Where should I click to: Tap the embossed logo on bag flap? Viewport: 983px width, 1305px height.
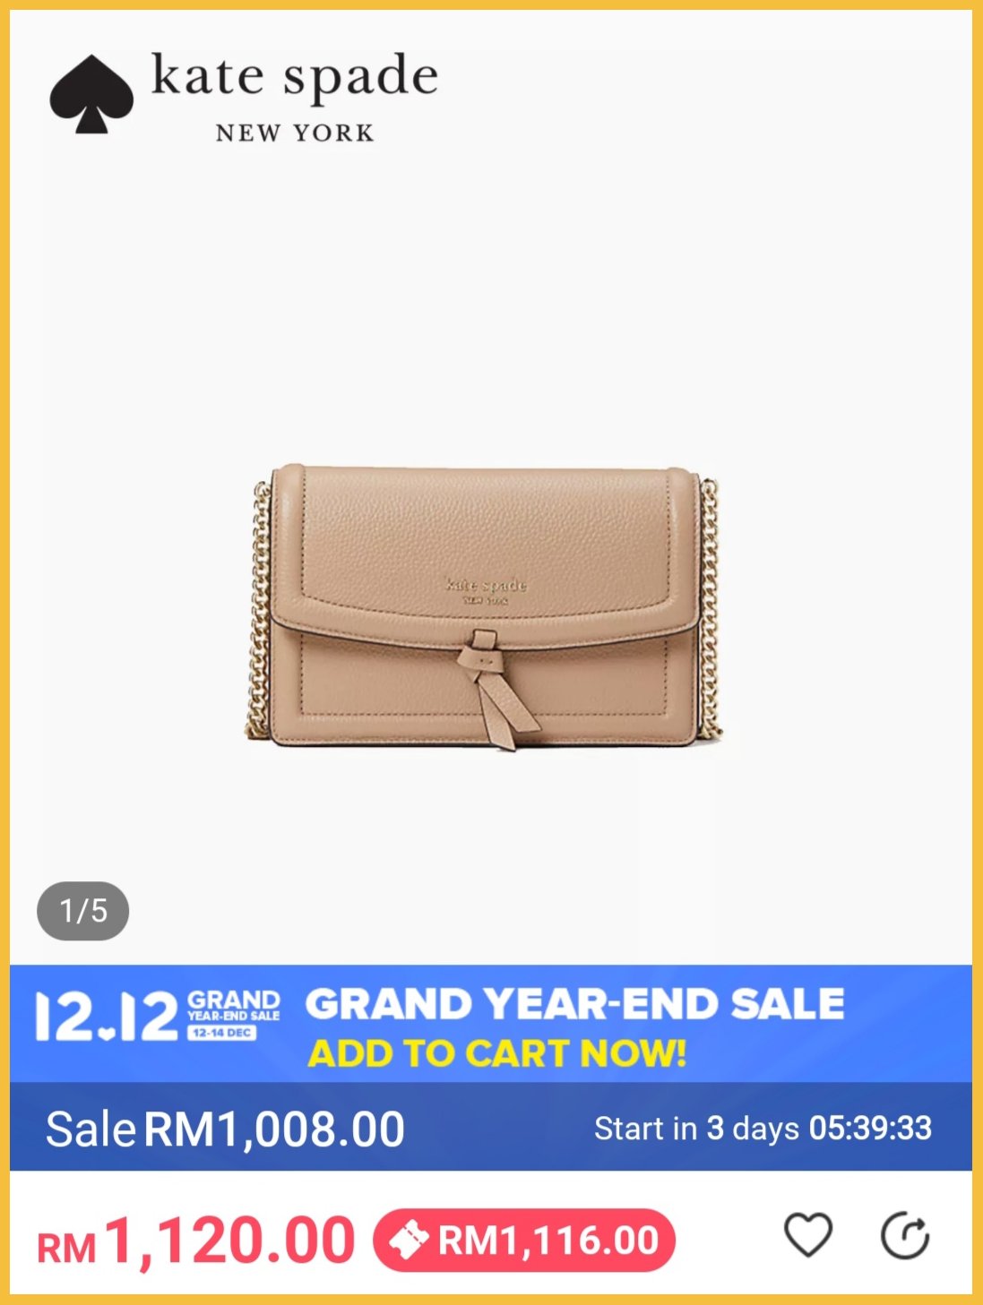tap(486, 591)
